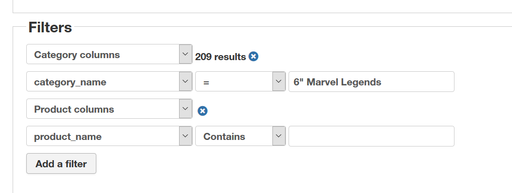
Task: Open the product_name dropdown arrow
Action: click(186, 136)
